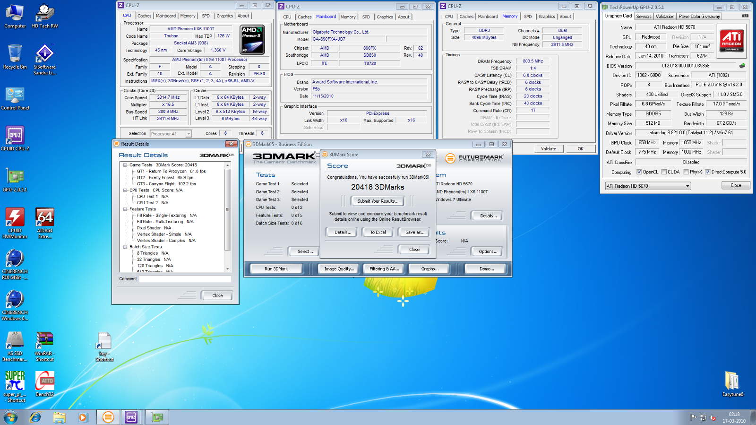This screenshot has width=756, height=425.
Task: Select CINEBENCH R10 64Bit desktop icon
Action: coord(15,265)
